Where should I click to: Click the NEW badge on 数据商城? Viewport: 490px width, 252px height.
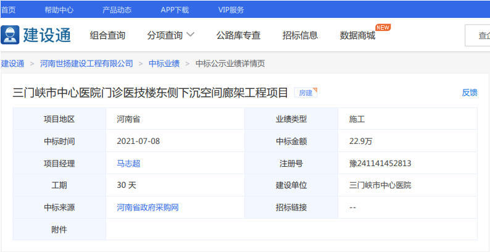click(383, 27)
